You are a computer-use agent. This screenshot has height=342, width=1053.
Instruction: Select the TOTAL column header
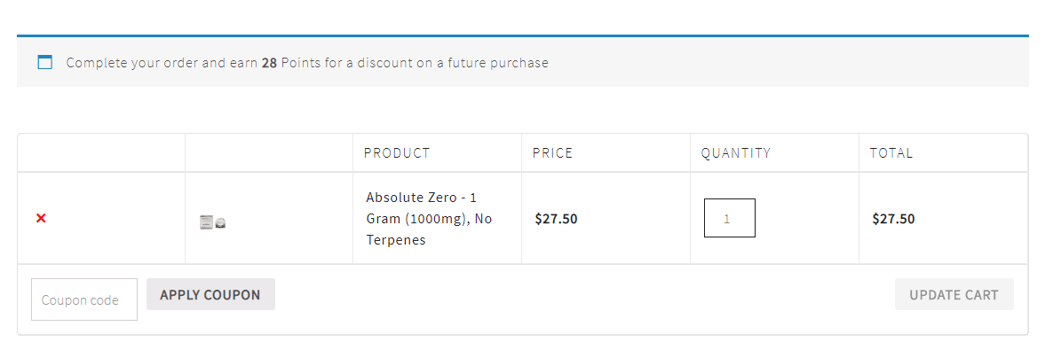point(891,153)
